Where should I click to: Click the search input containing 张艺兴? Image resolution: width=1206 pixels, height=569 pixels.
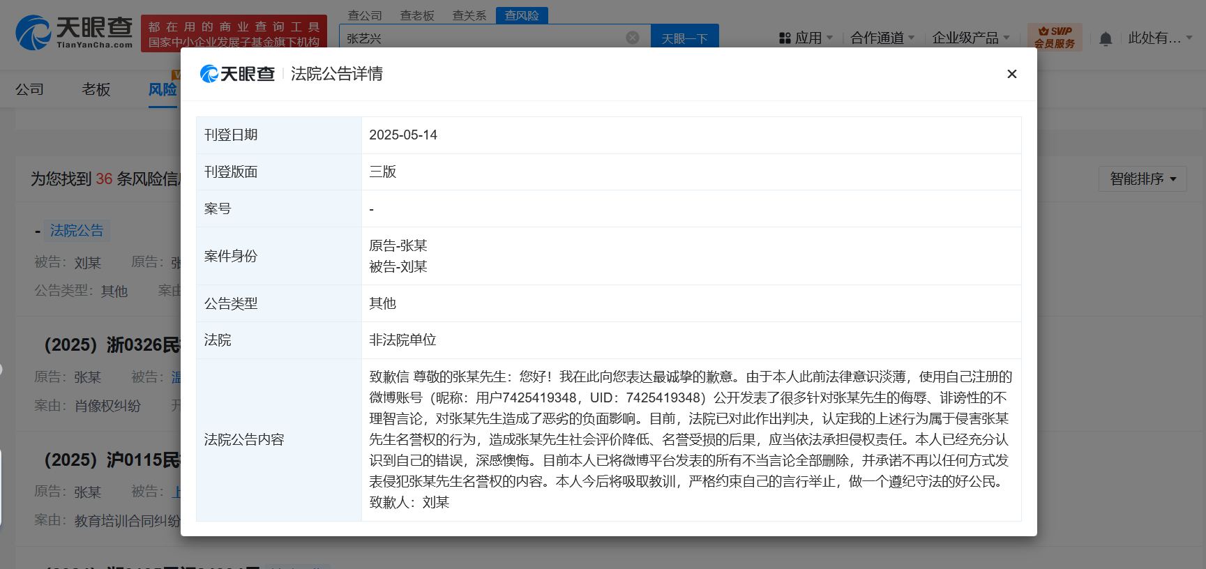point(481,38)
